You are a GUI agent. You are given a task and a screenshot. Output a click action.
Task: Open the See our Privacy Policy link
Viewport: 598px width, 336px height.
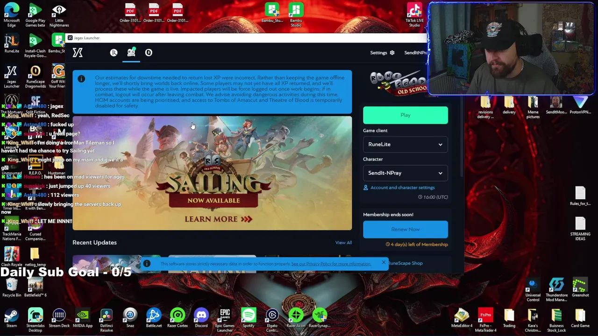[331, 264]
